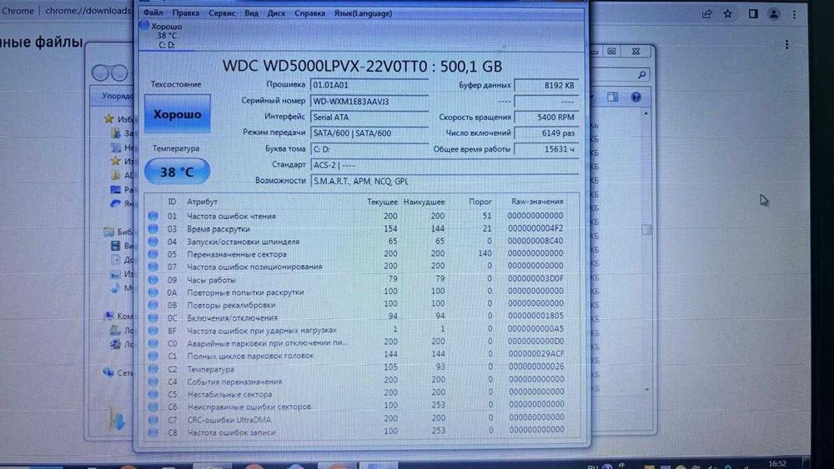
Task: Click the status circle for attribute 03
Action: [153, 228]
